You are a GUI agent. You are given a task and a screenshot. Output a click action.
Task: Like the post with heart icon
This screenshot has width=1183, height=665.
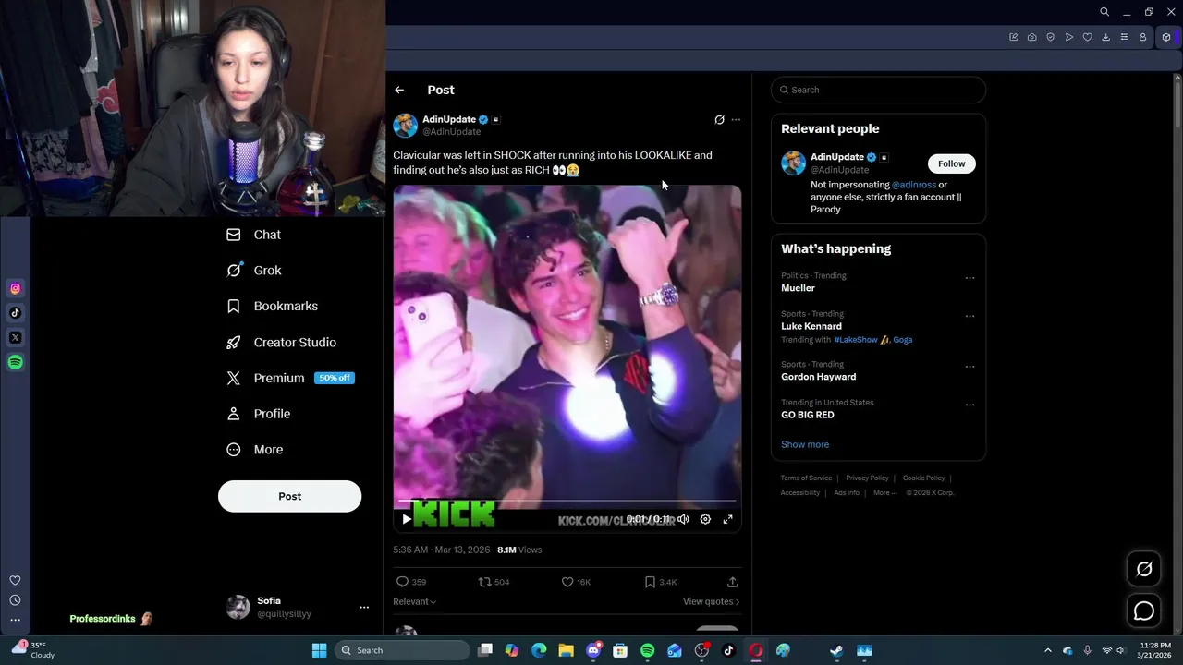[567, 582]
